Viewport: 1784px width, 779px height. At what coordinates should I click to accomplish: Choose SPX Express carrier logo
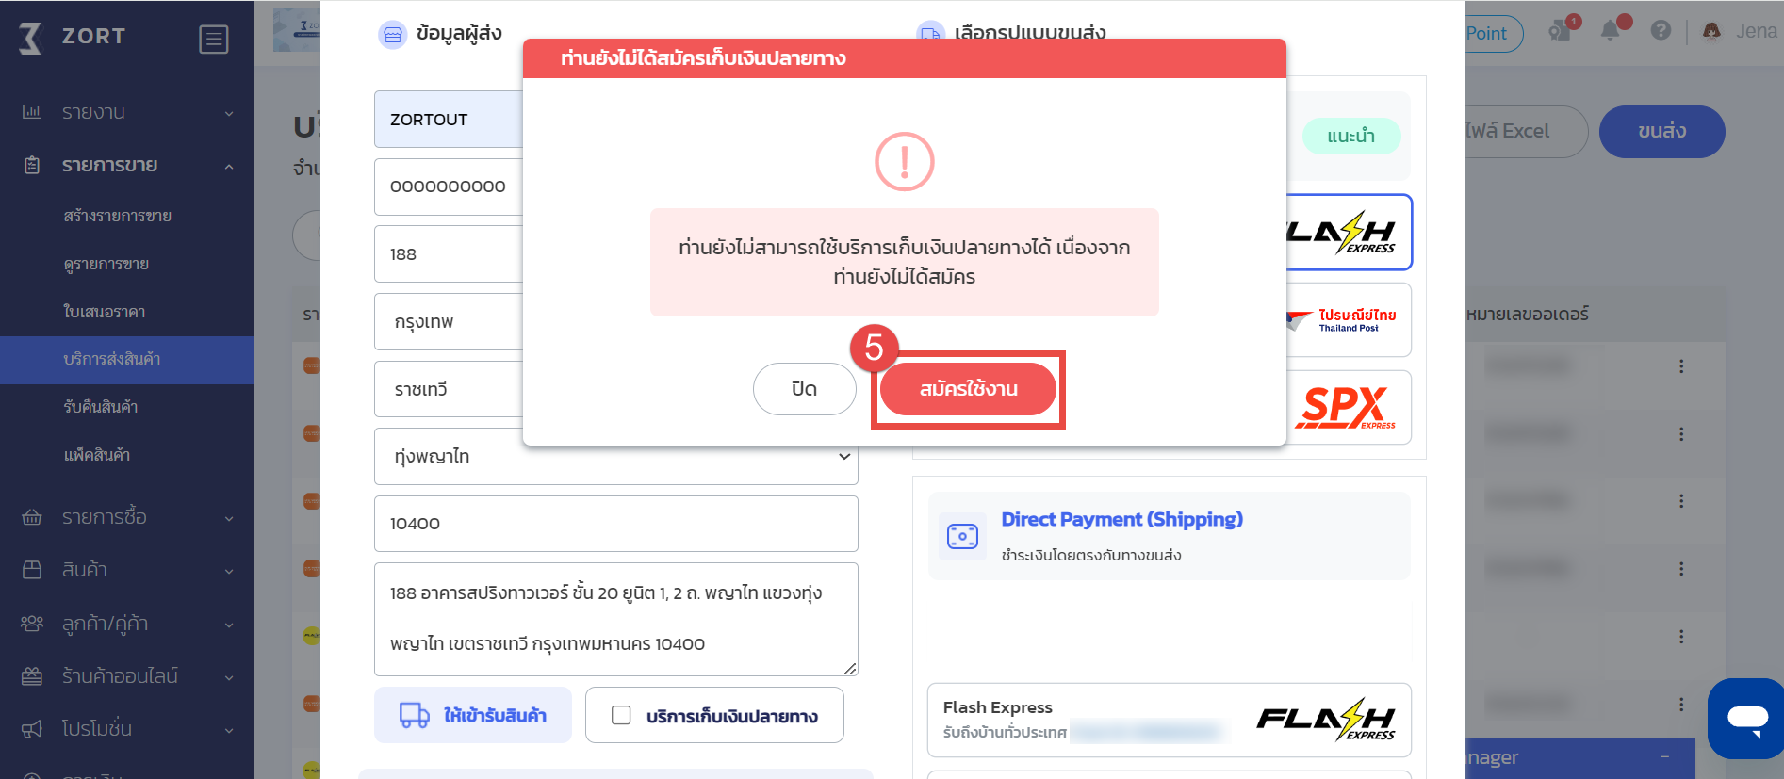(x=1349, y=407)
